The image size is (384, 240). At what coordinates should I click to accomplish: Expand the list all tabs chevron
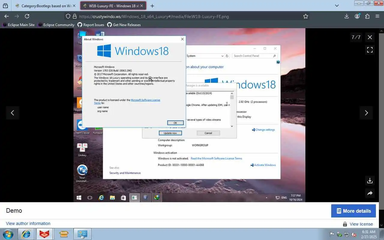pyautogui.click(x=337, y=6)
